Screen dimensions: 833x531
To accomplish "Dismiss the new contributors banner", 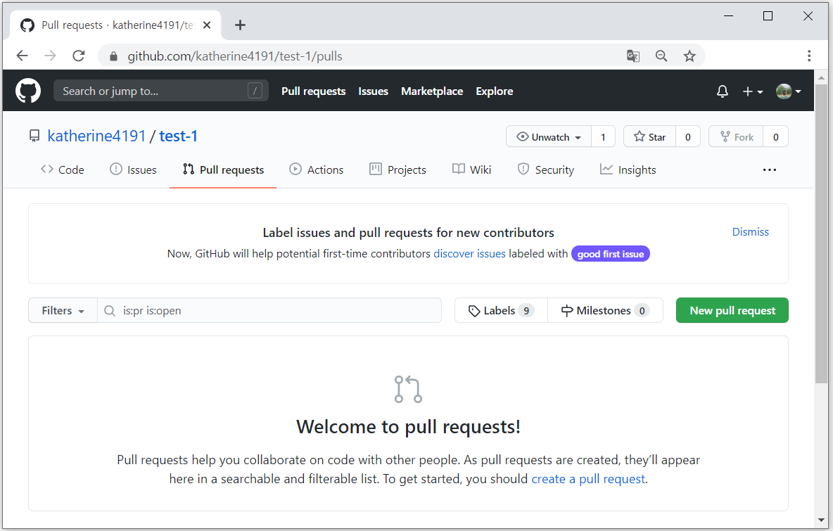I will click(x=750, y=232).
